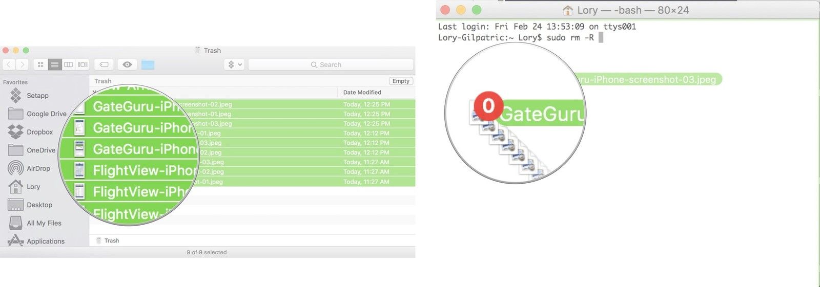This screenshot has width=820, height=287.
Task: Open AirDrop from the sidebar
Action: click(38, 168)
